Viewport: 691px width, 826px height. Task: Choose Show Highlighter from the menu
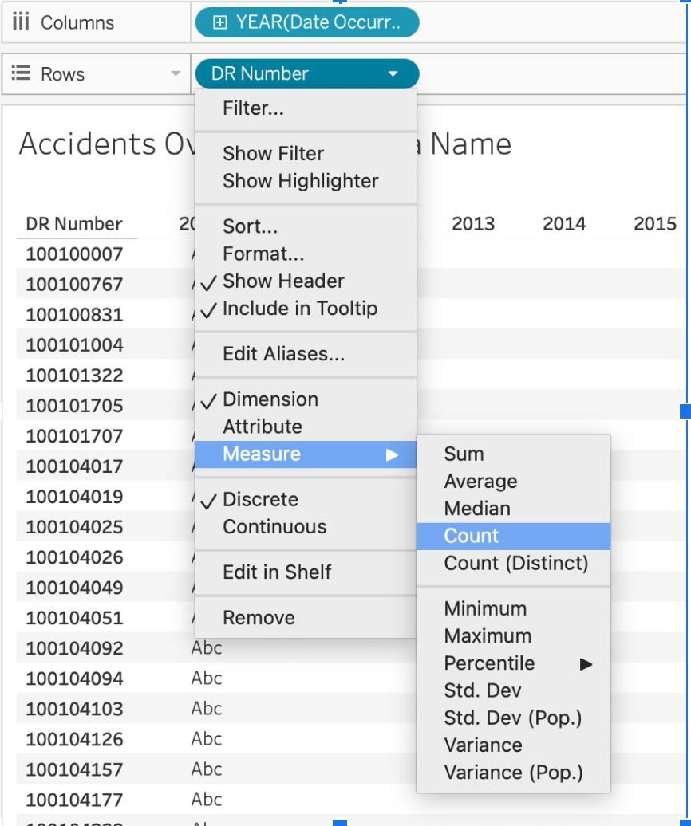tap(306, 181)
